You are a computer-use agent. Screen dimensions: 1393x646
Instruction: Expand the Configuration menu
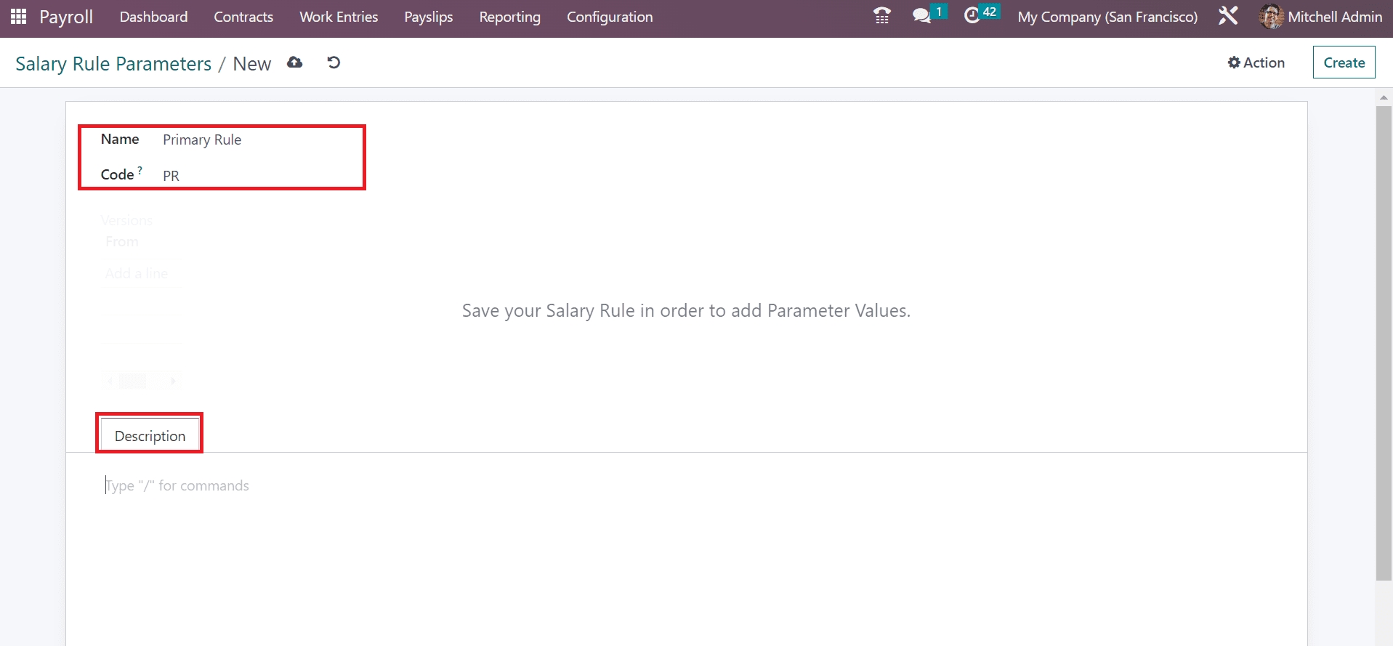coord(609,17)
